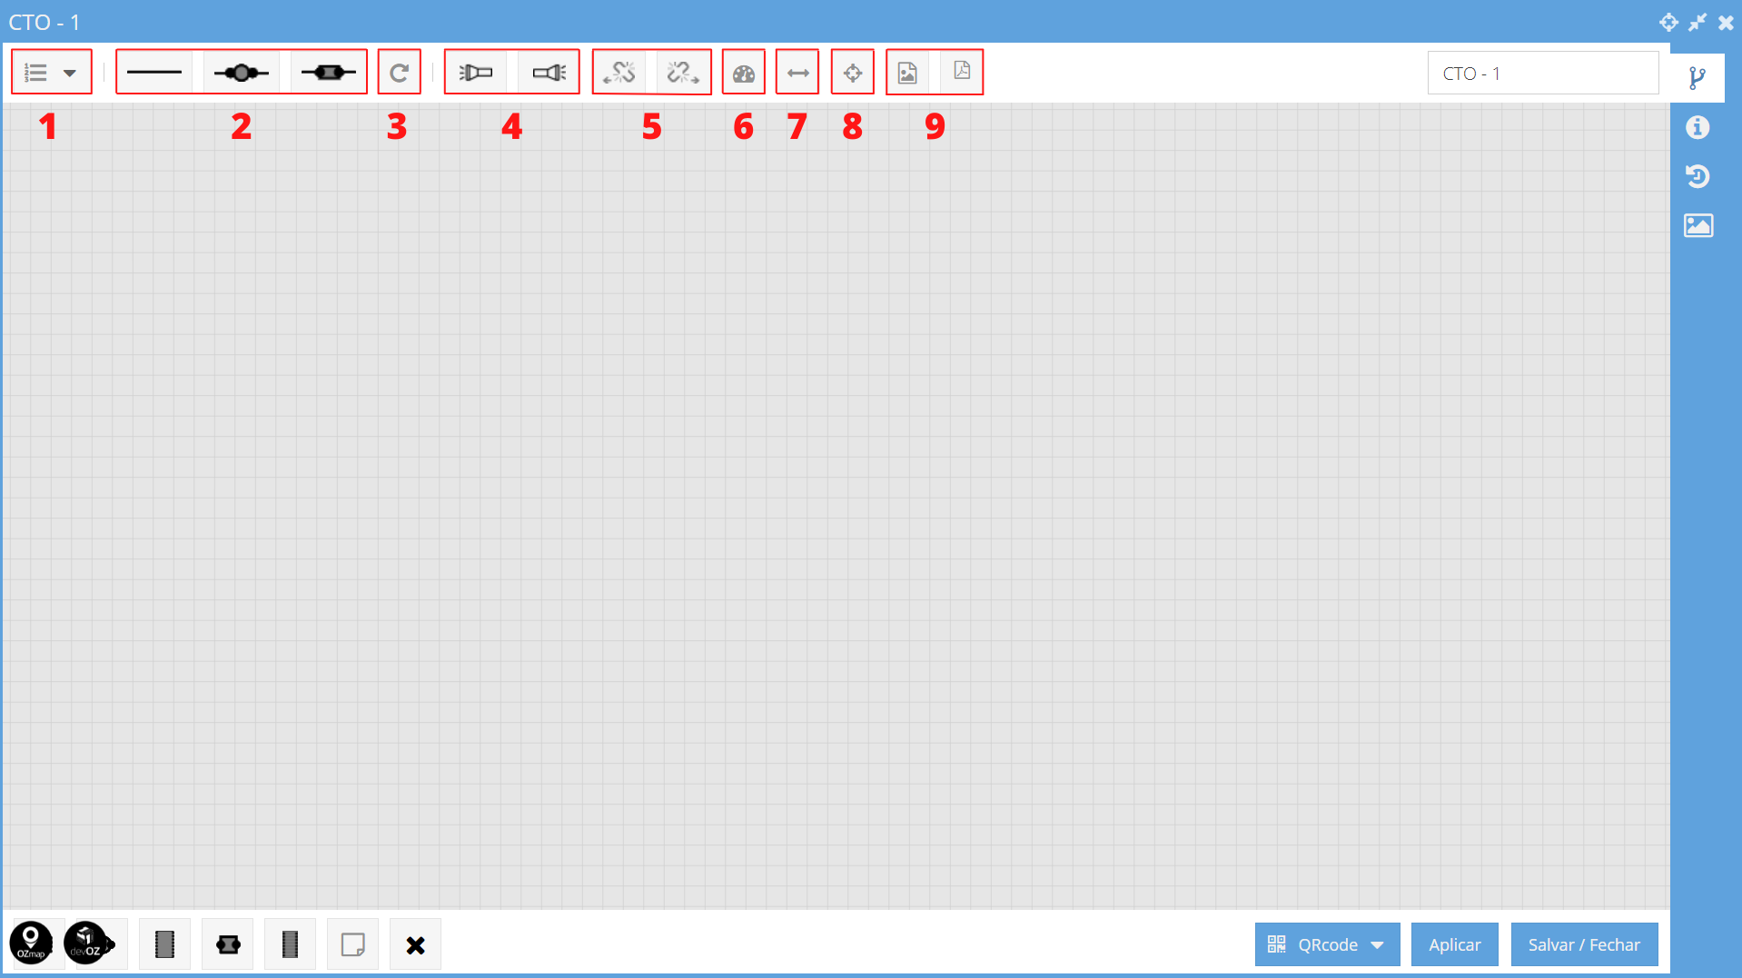Open the gauge meter tool
This screenshot has width=1742, height=978.
744,73
